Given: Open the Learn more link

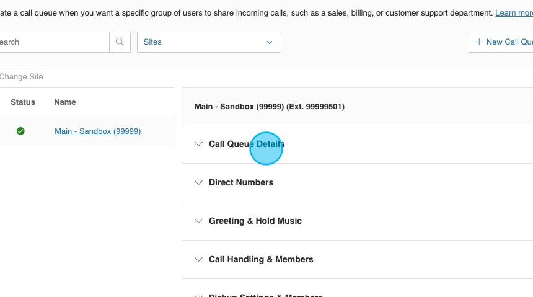Looking at the screenshot, I should (514, 13).
